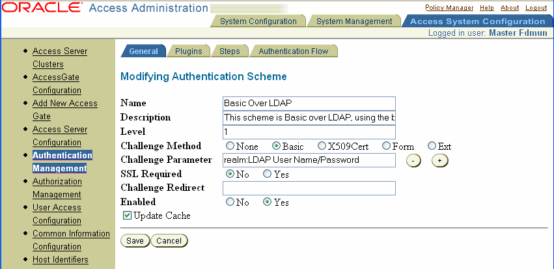
Task: Set SSL Required to No
Action: (x=230, y=174)
